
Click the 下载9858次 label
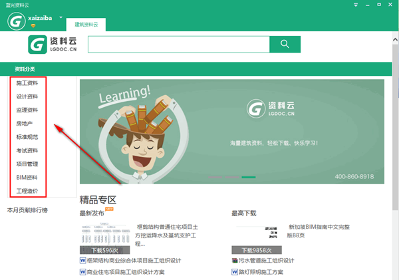(x=257, y=250)
